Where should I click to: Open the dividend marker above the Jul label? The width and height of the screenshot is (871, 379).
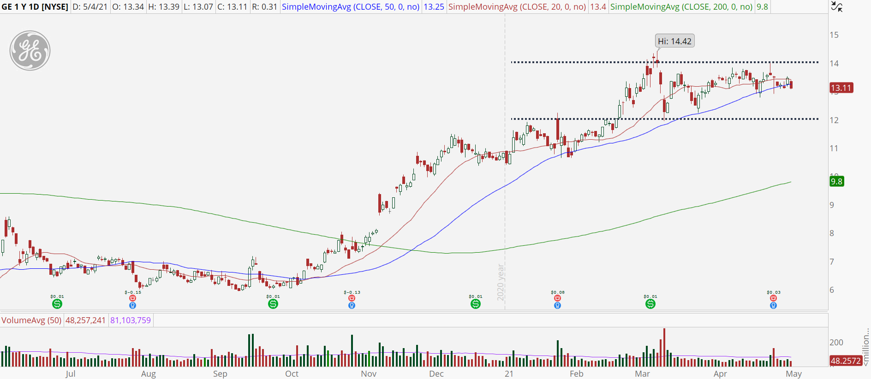[x=57, y=304]
